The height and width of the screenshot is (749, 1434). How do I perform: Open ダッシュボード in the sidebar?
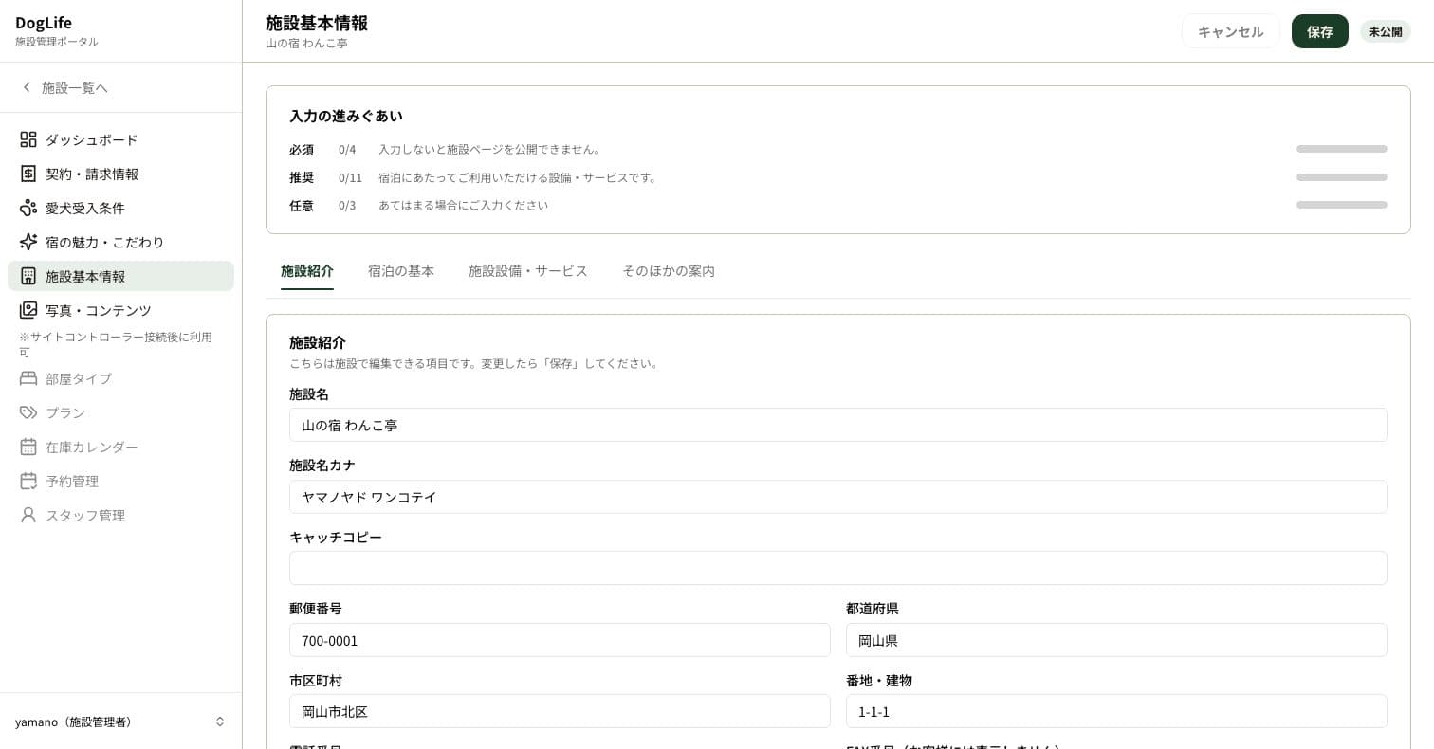coord(120,139)
